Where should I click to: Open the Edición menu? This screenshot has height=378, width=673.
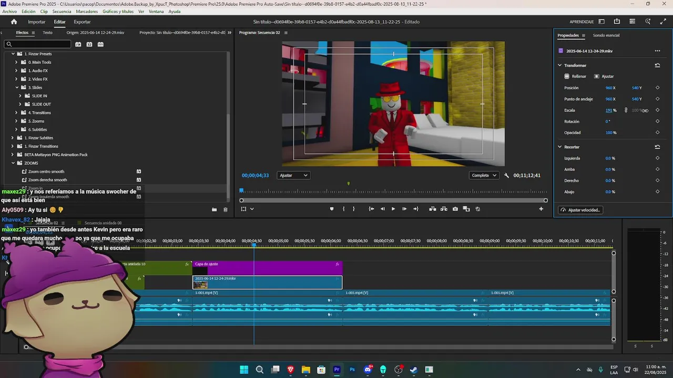[28, 12]
